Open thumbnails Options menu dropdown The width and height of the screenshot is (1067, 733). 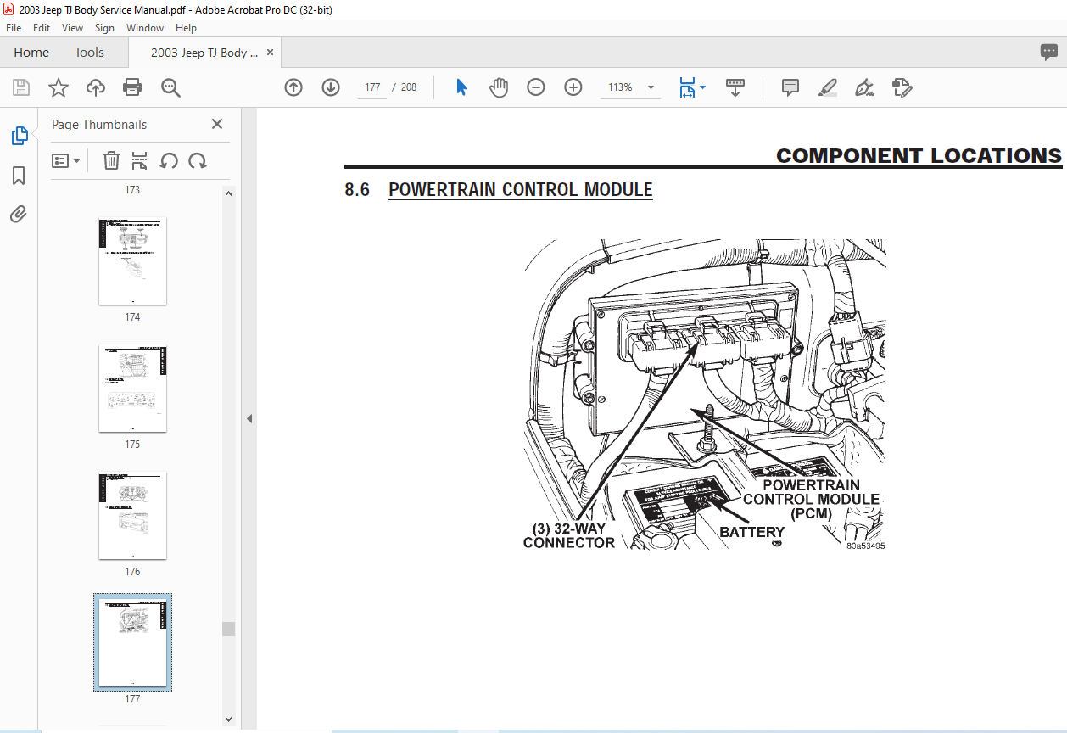click(65, 160)
